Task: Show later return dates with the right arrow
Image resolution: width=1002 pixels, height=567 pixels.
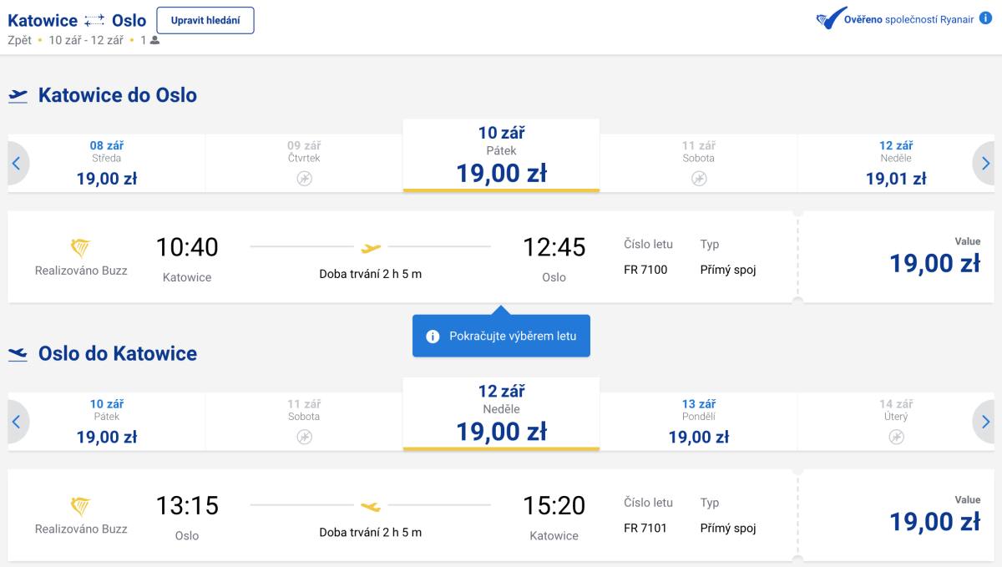Action: (985, 422)
